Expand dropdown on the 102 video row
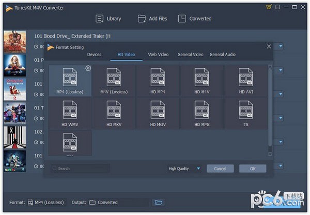 pos(281,142)
